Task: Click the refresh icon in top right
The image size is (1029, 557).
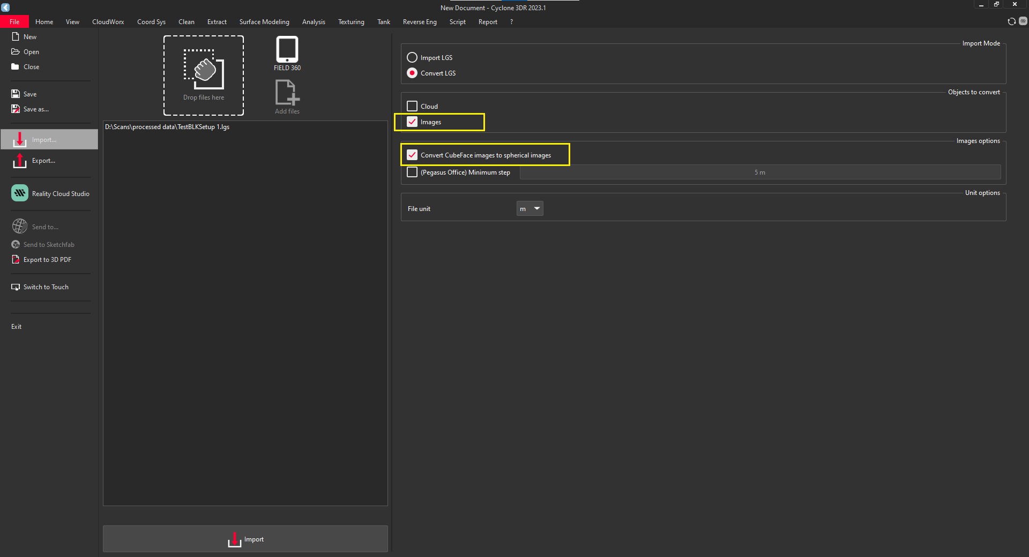Action: tap(1012, 21)
